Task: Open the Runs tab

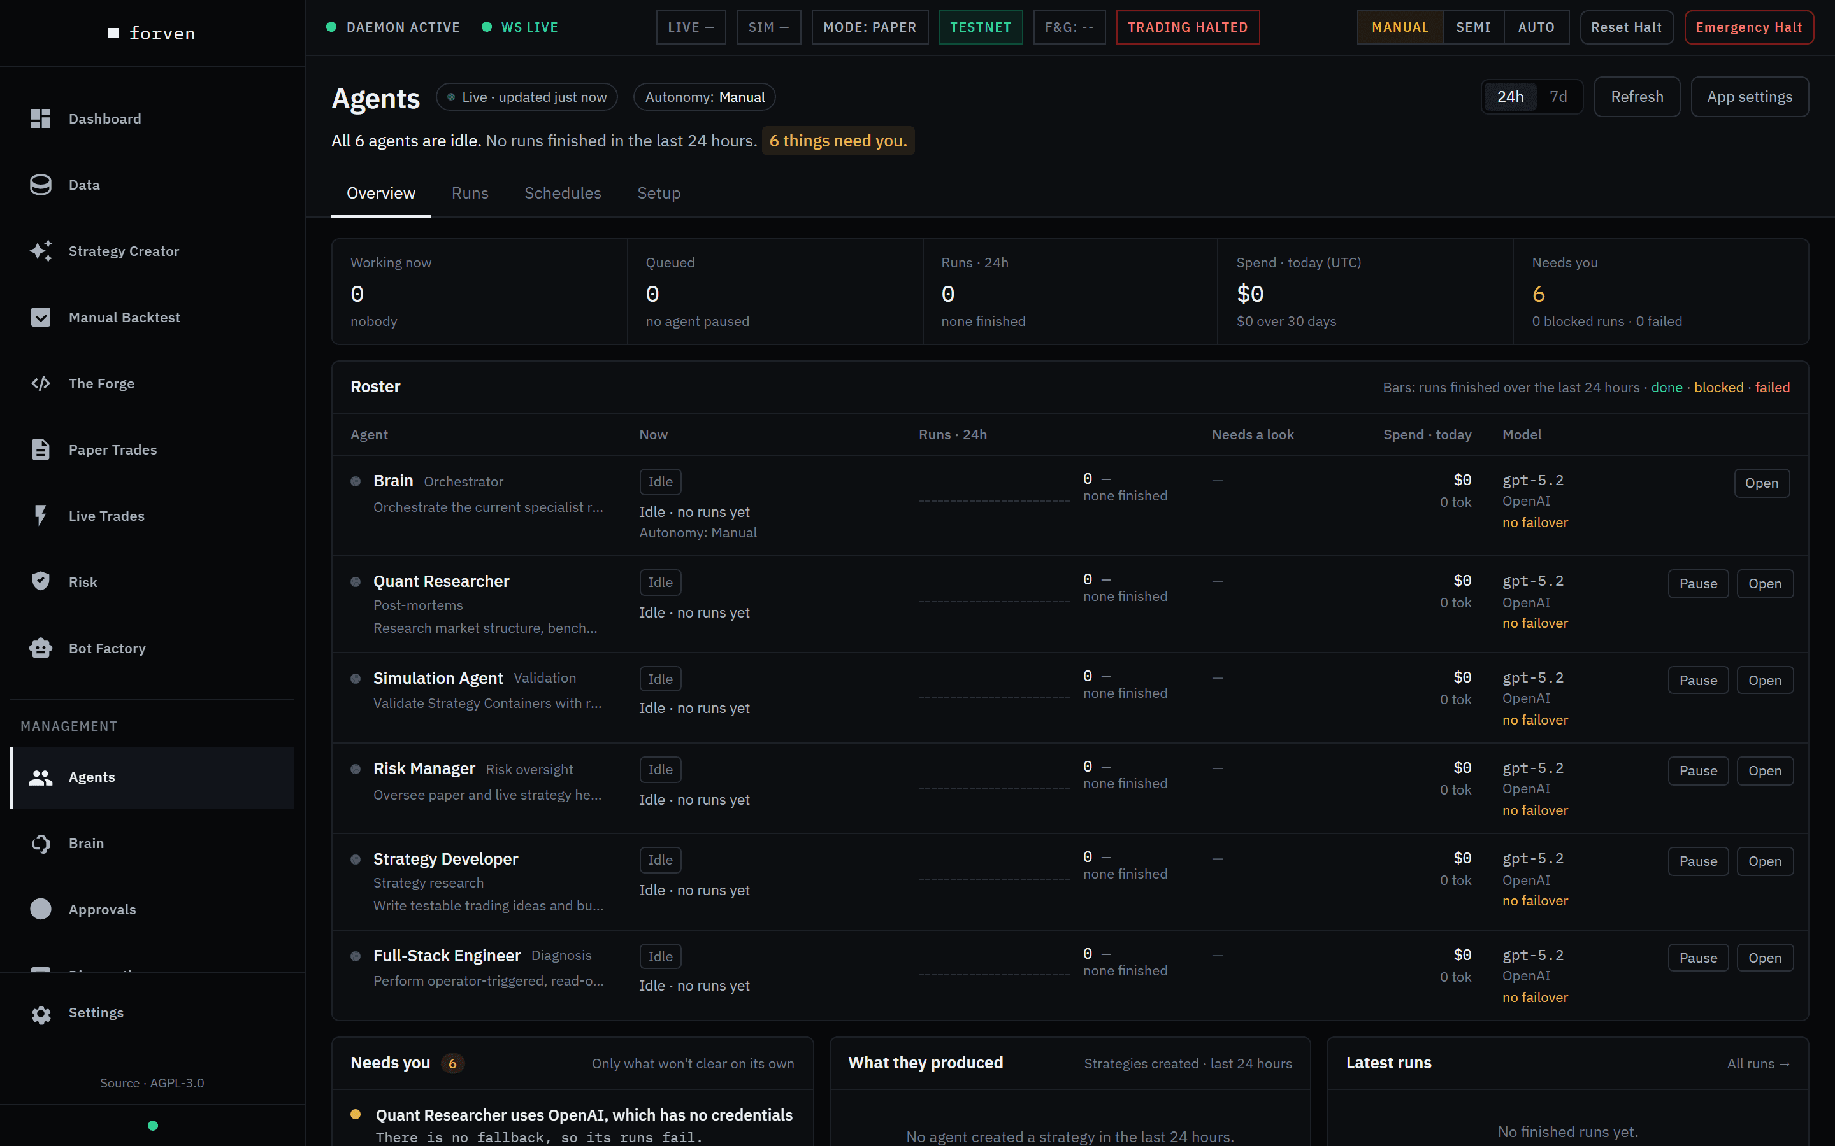Action: point(470,194)
